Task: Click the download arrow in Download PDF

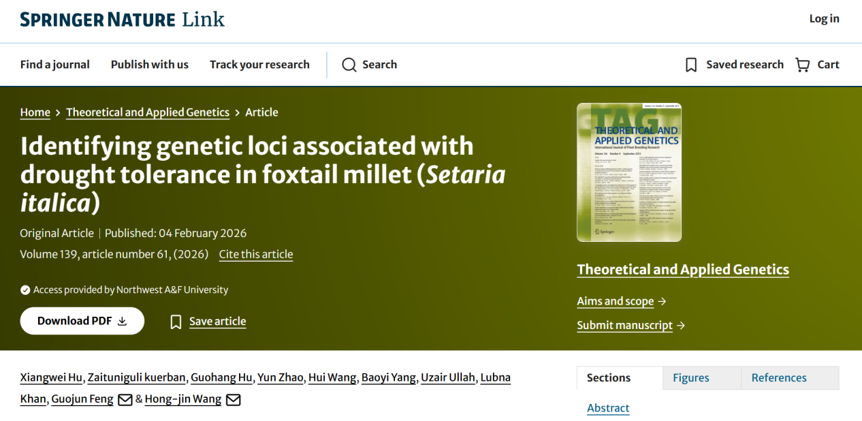Action: click(x=123, y=322)
